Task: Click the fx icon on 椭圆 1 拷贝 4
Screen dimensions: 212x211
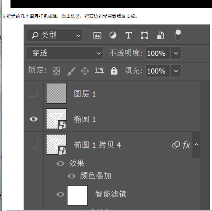Action: point(186,145)
